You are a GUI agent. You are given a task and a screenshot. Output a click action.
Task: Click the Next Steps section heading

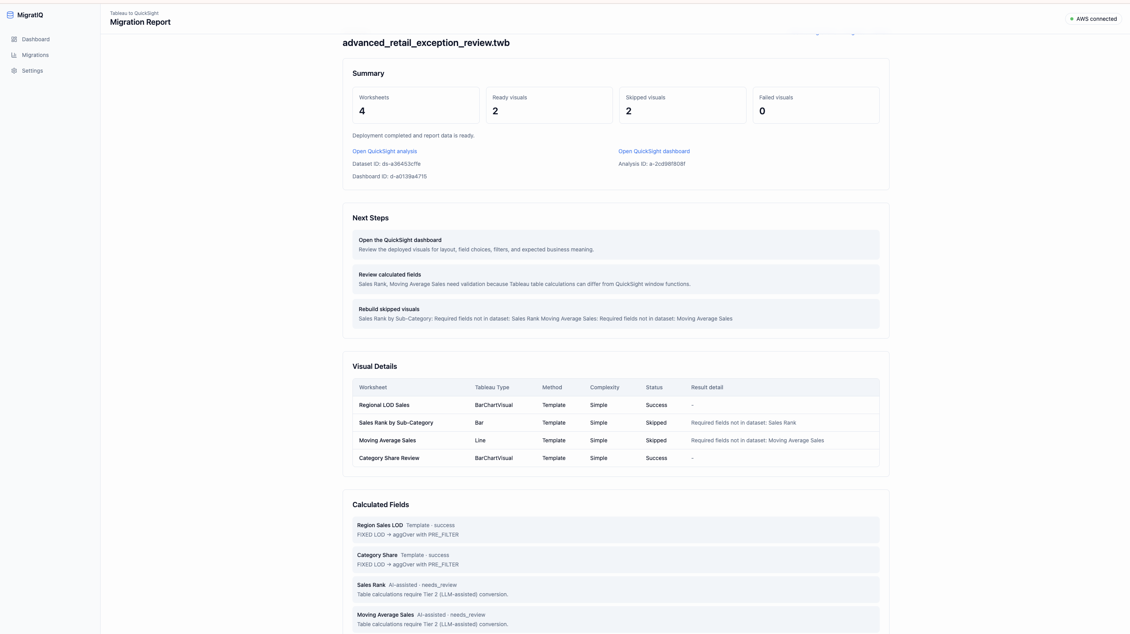pyautogui.click(x=371, y=218)
